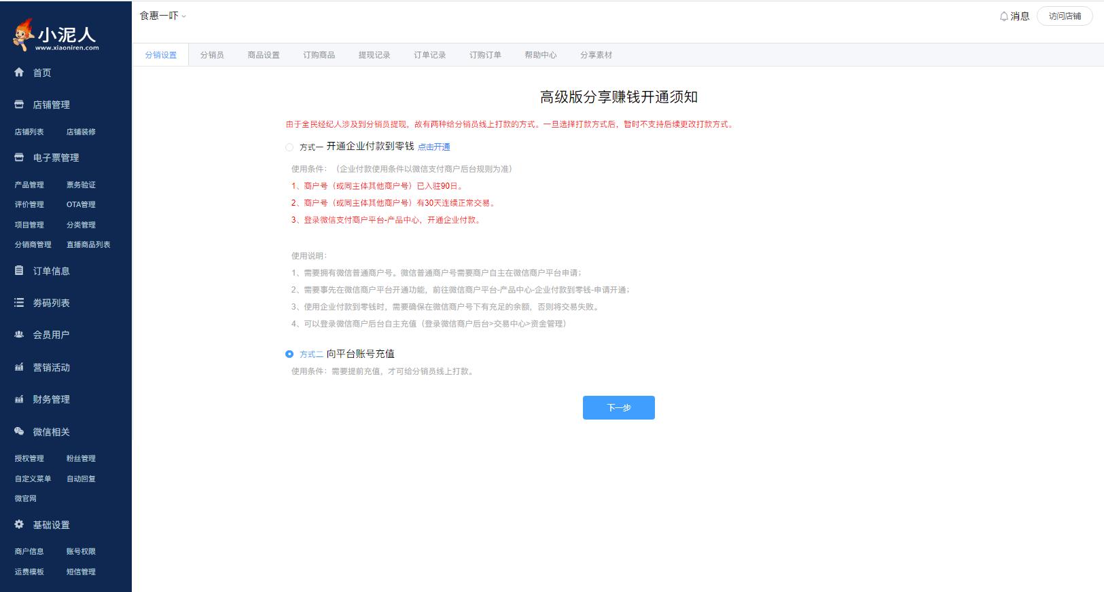Viewport: 1104px width, 592px height.
Task: Click the order info document icon
Action: [x=19, y=270]
